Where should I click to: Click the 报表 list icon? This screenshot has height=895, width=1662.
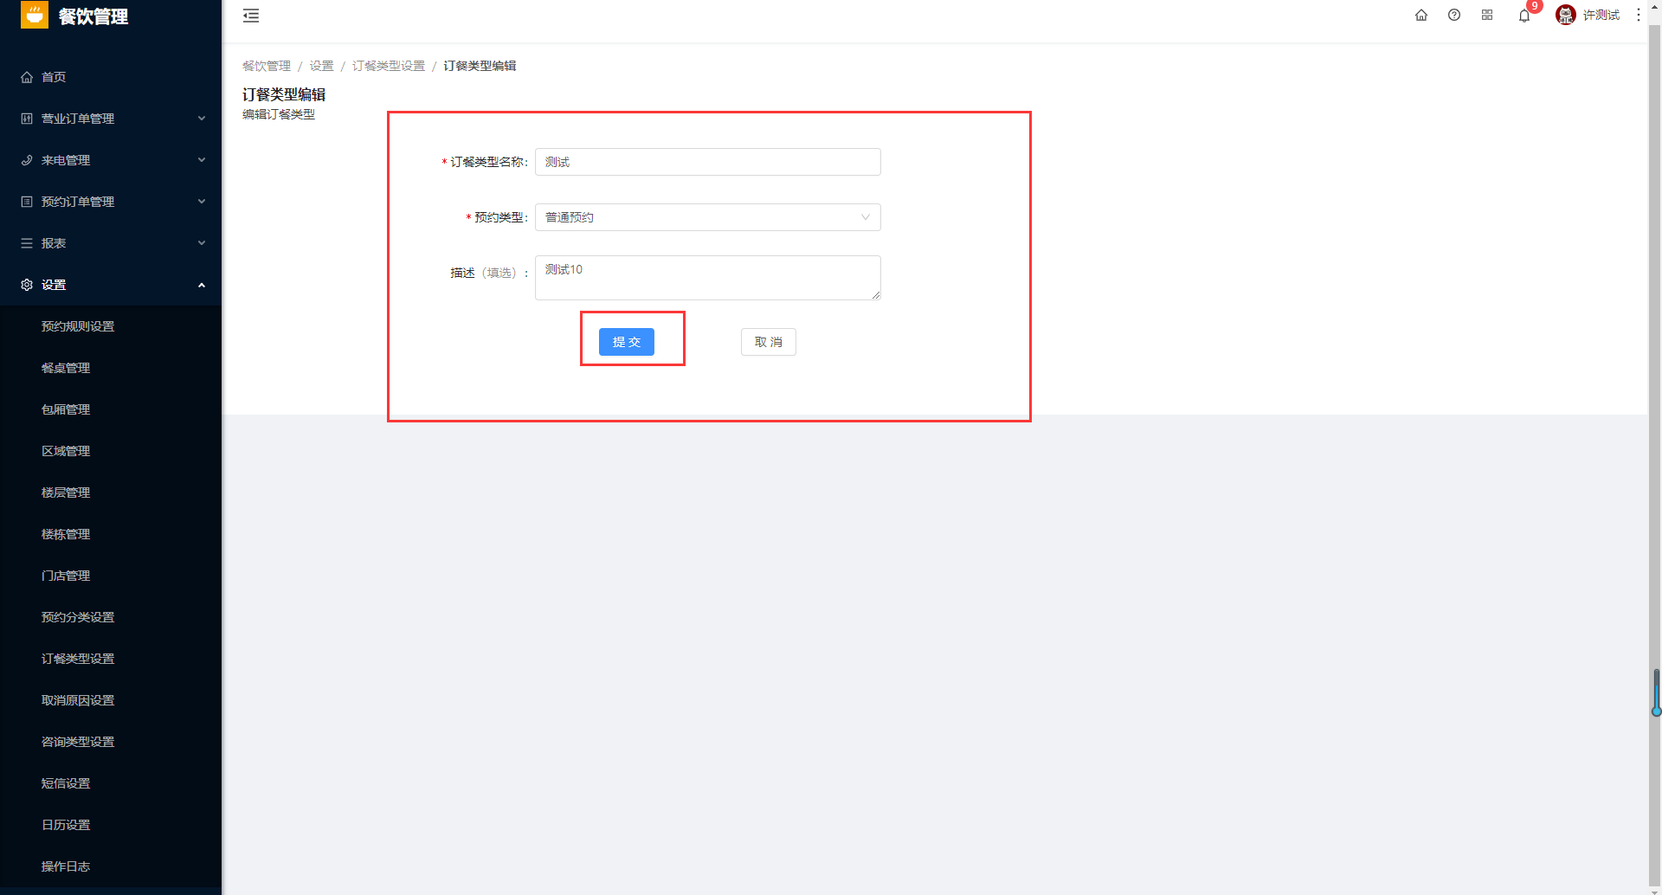click(x=27, y=243)
